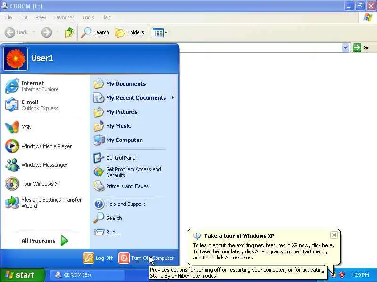Click the User1 flower account picture

(x=16, y=59)
